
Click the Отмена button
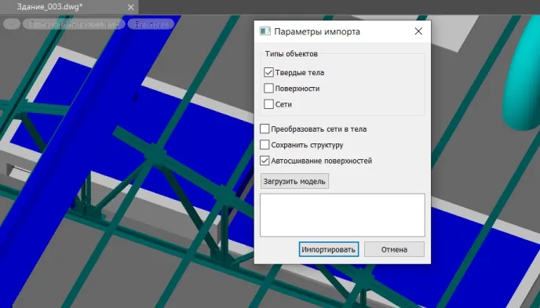coord(394,249)
